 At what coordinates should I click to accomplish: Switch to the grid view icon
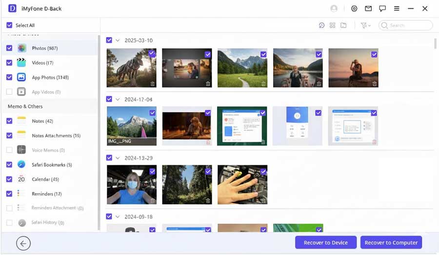click(x=333, y=25)
